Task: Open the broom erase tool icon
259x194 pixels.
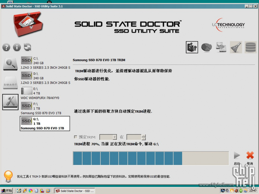Action: pos(236,47)
